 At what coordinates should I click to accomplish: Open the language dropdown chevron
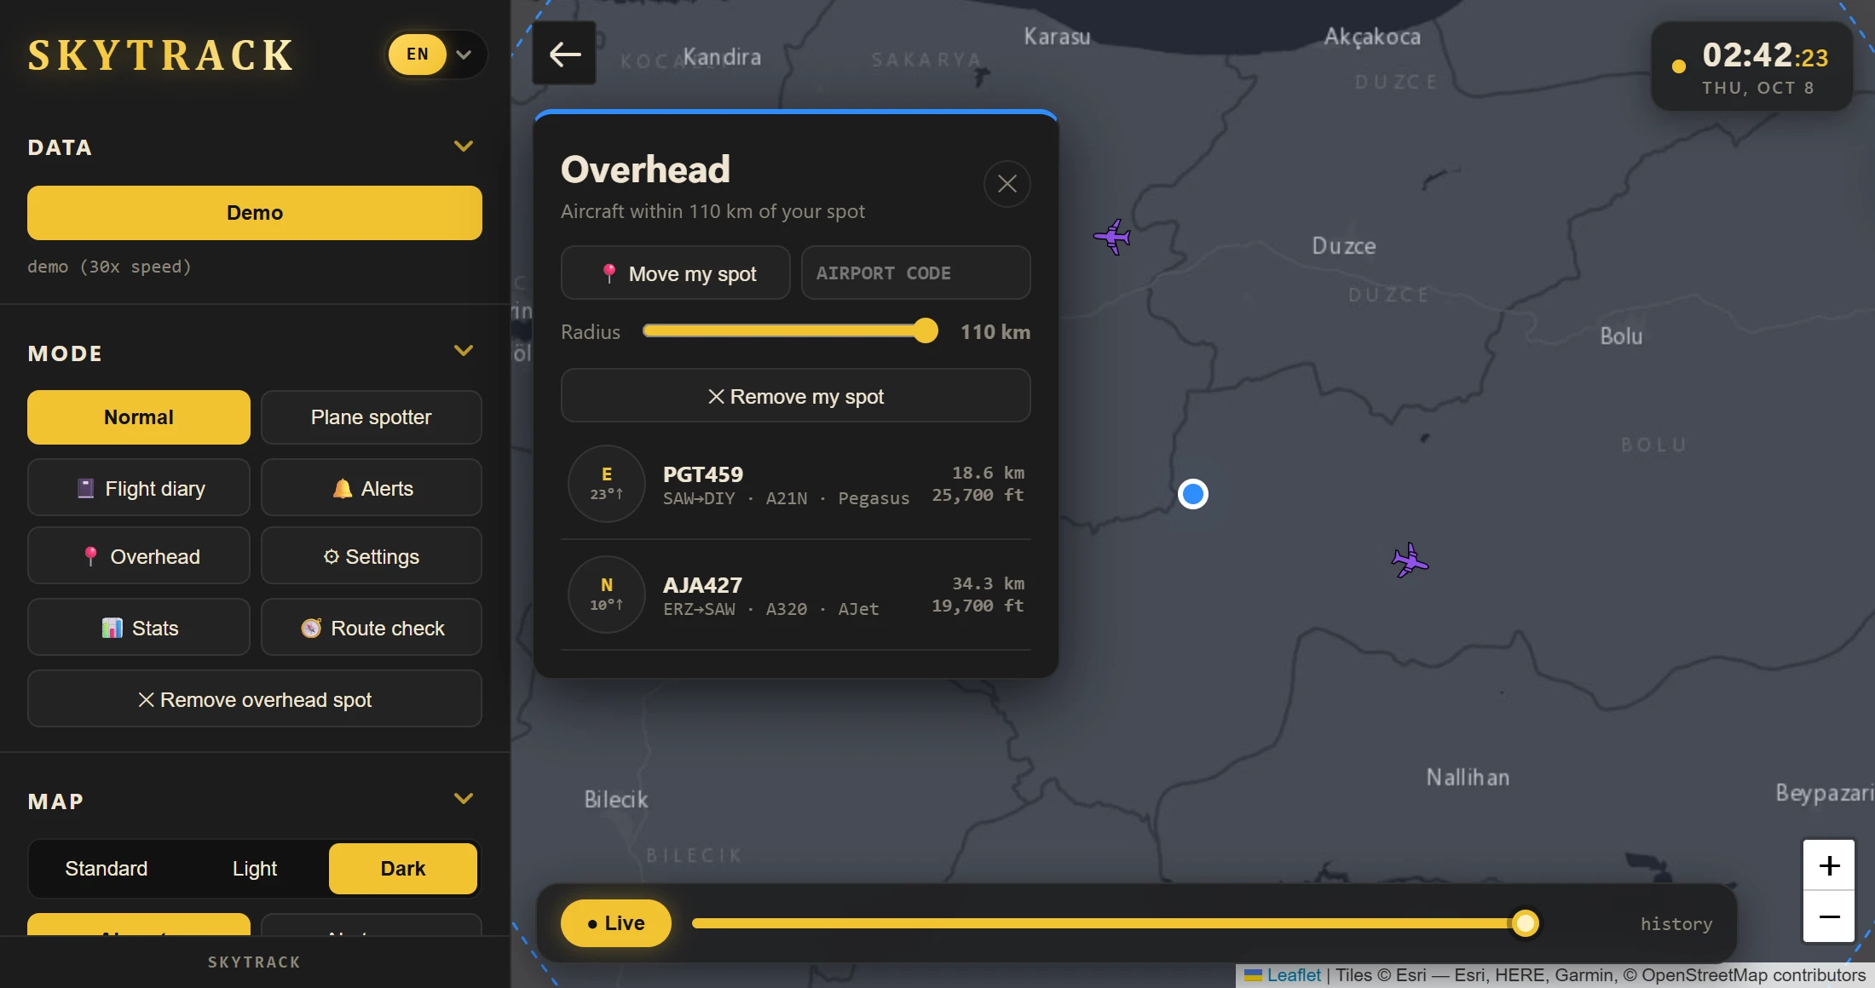click(x=464, y=55)
